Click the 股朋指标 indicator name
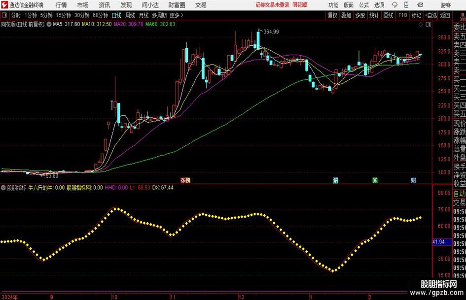Image resolution: width=466 pixels, height=300 pixels. (x=17, y=188)
